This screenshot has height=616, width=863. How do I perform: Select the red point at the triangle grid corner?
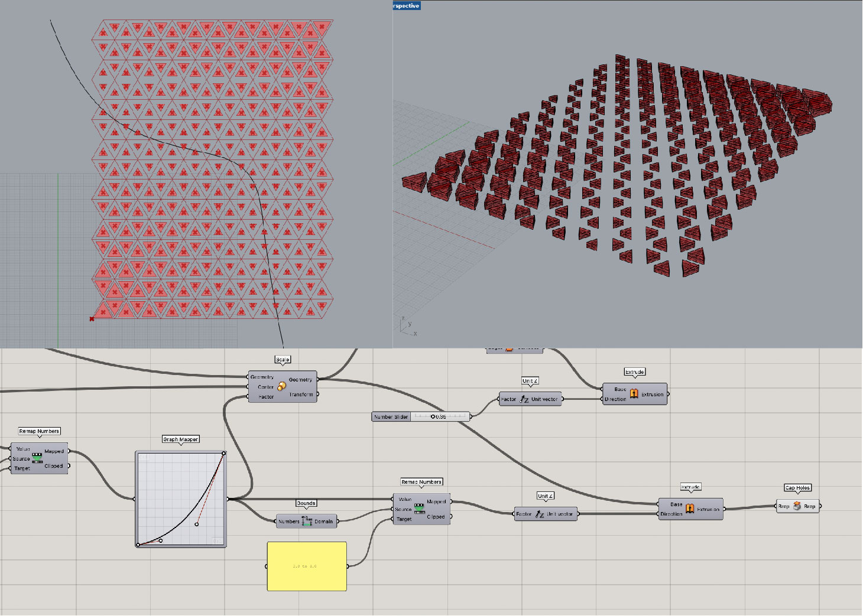point(92,319)
